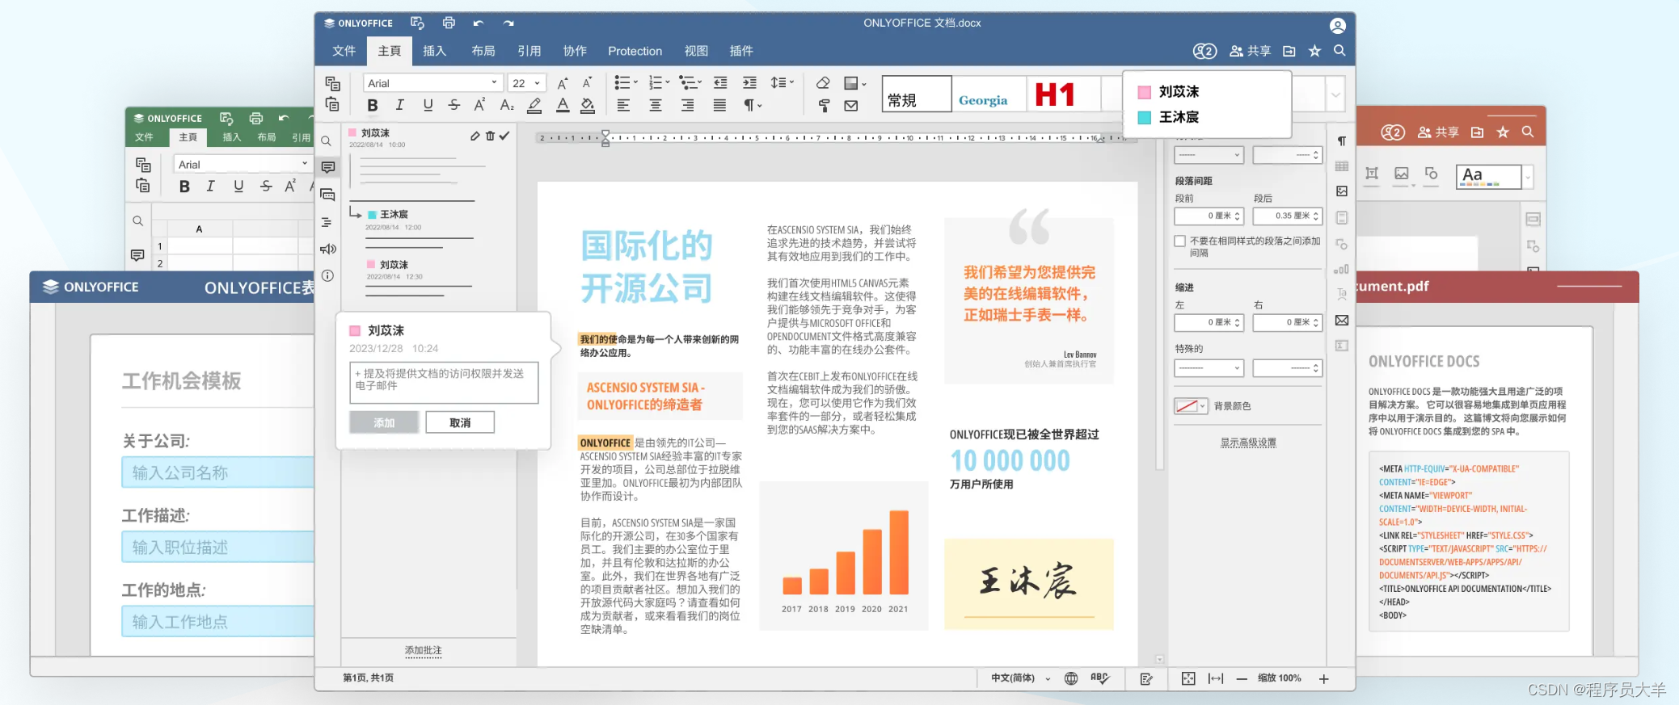Justify text in document editor
This screenshot has width=1679, height=705.
(x=719, y=105)
